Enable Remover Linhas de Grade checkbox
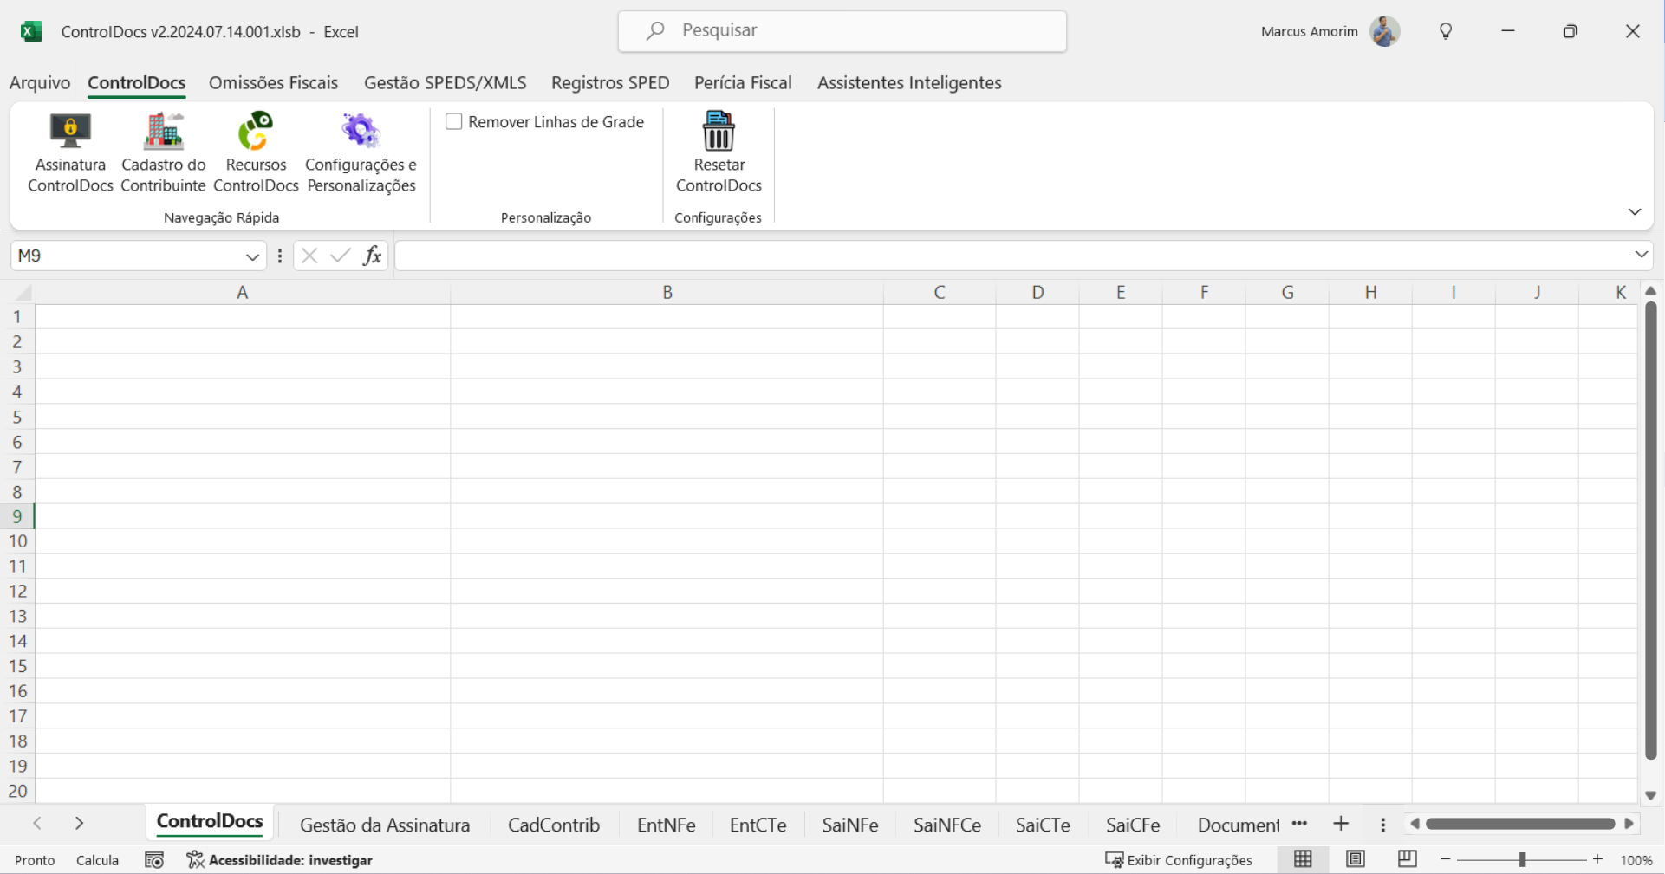The image size is (1665, 874). point(454,122)
